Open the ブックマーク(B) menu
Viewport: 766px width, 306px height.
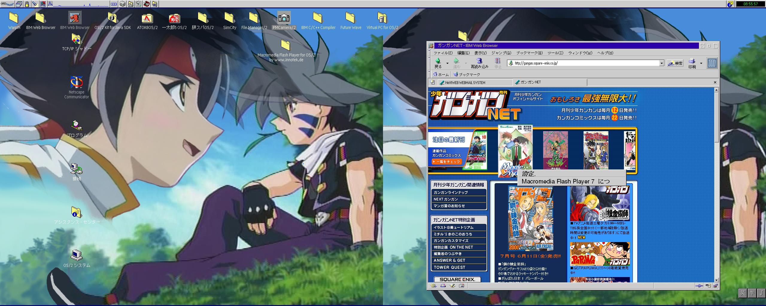pyautogui.click(x=529, y=53)
